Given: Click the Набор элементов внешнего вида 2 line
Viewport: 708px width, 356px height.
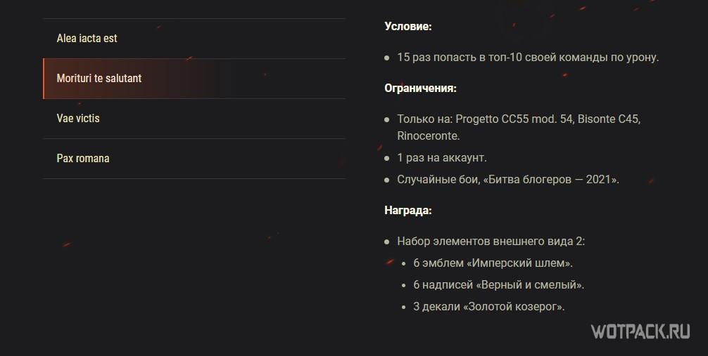Looking at the screenshot, I should [x=491, y=242].
